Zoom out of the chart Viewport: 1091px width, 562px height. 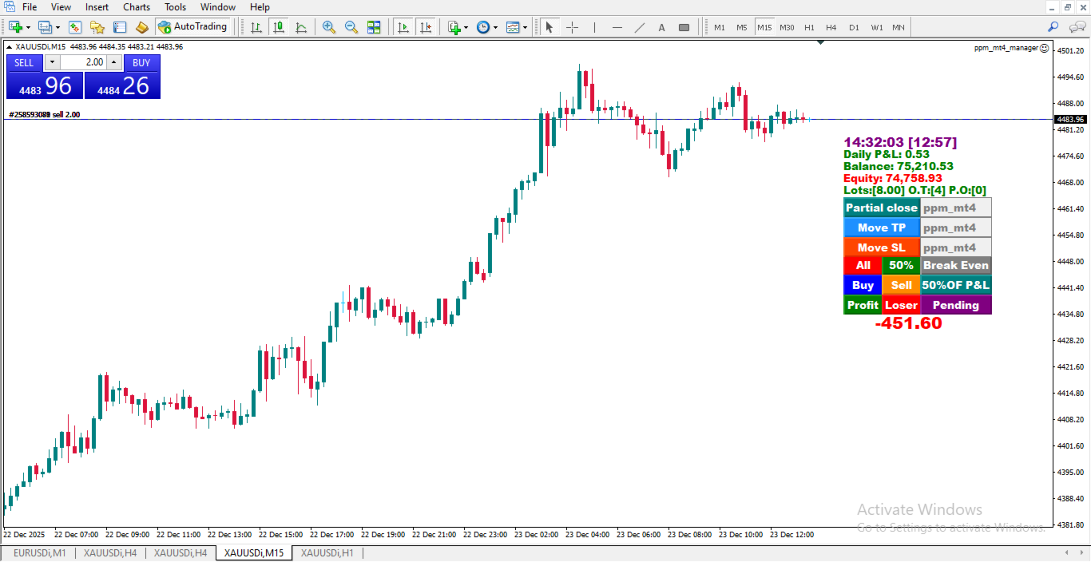pyautogui.click(x=351, y=27)
